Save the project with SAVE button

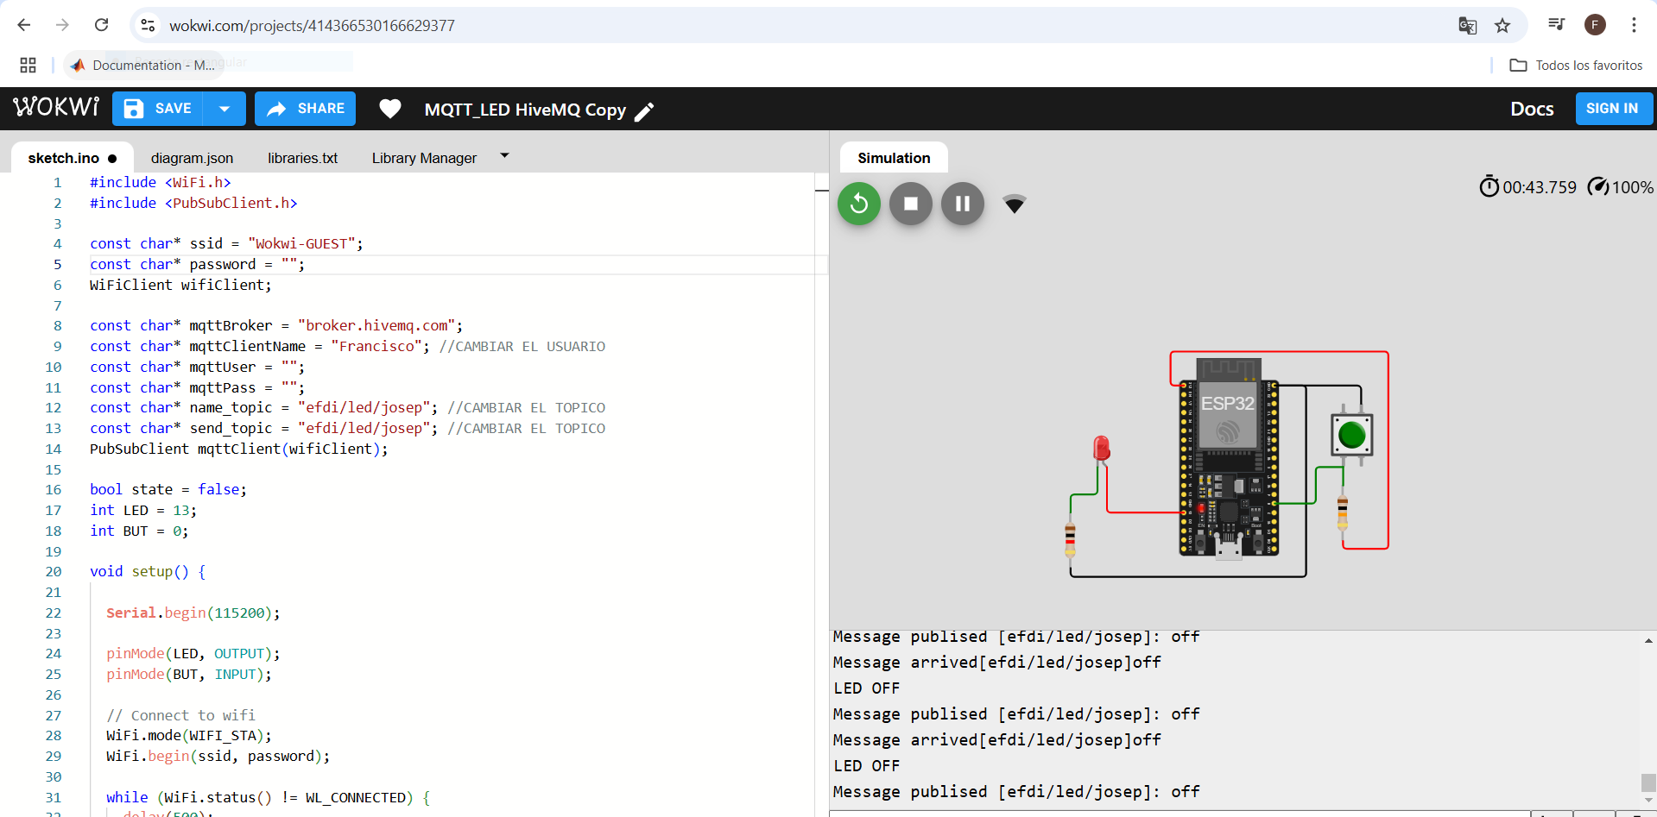point(158,109)
